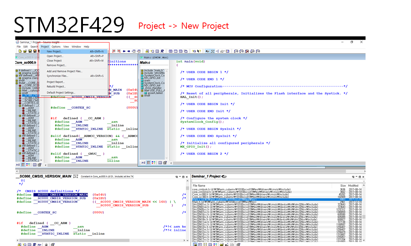This screenshot has height=246, width=411.
Task: Click HAL_Init(); line in Main.c editor
Action: [x=192, y=97]
